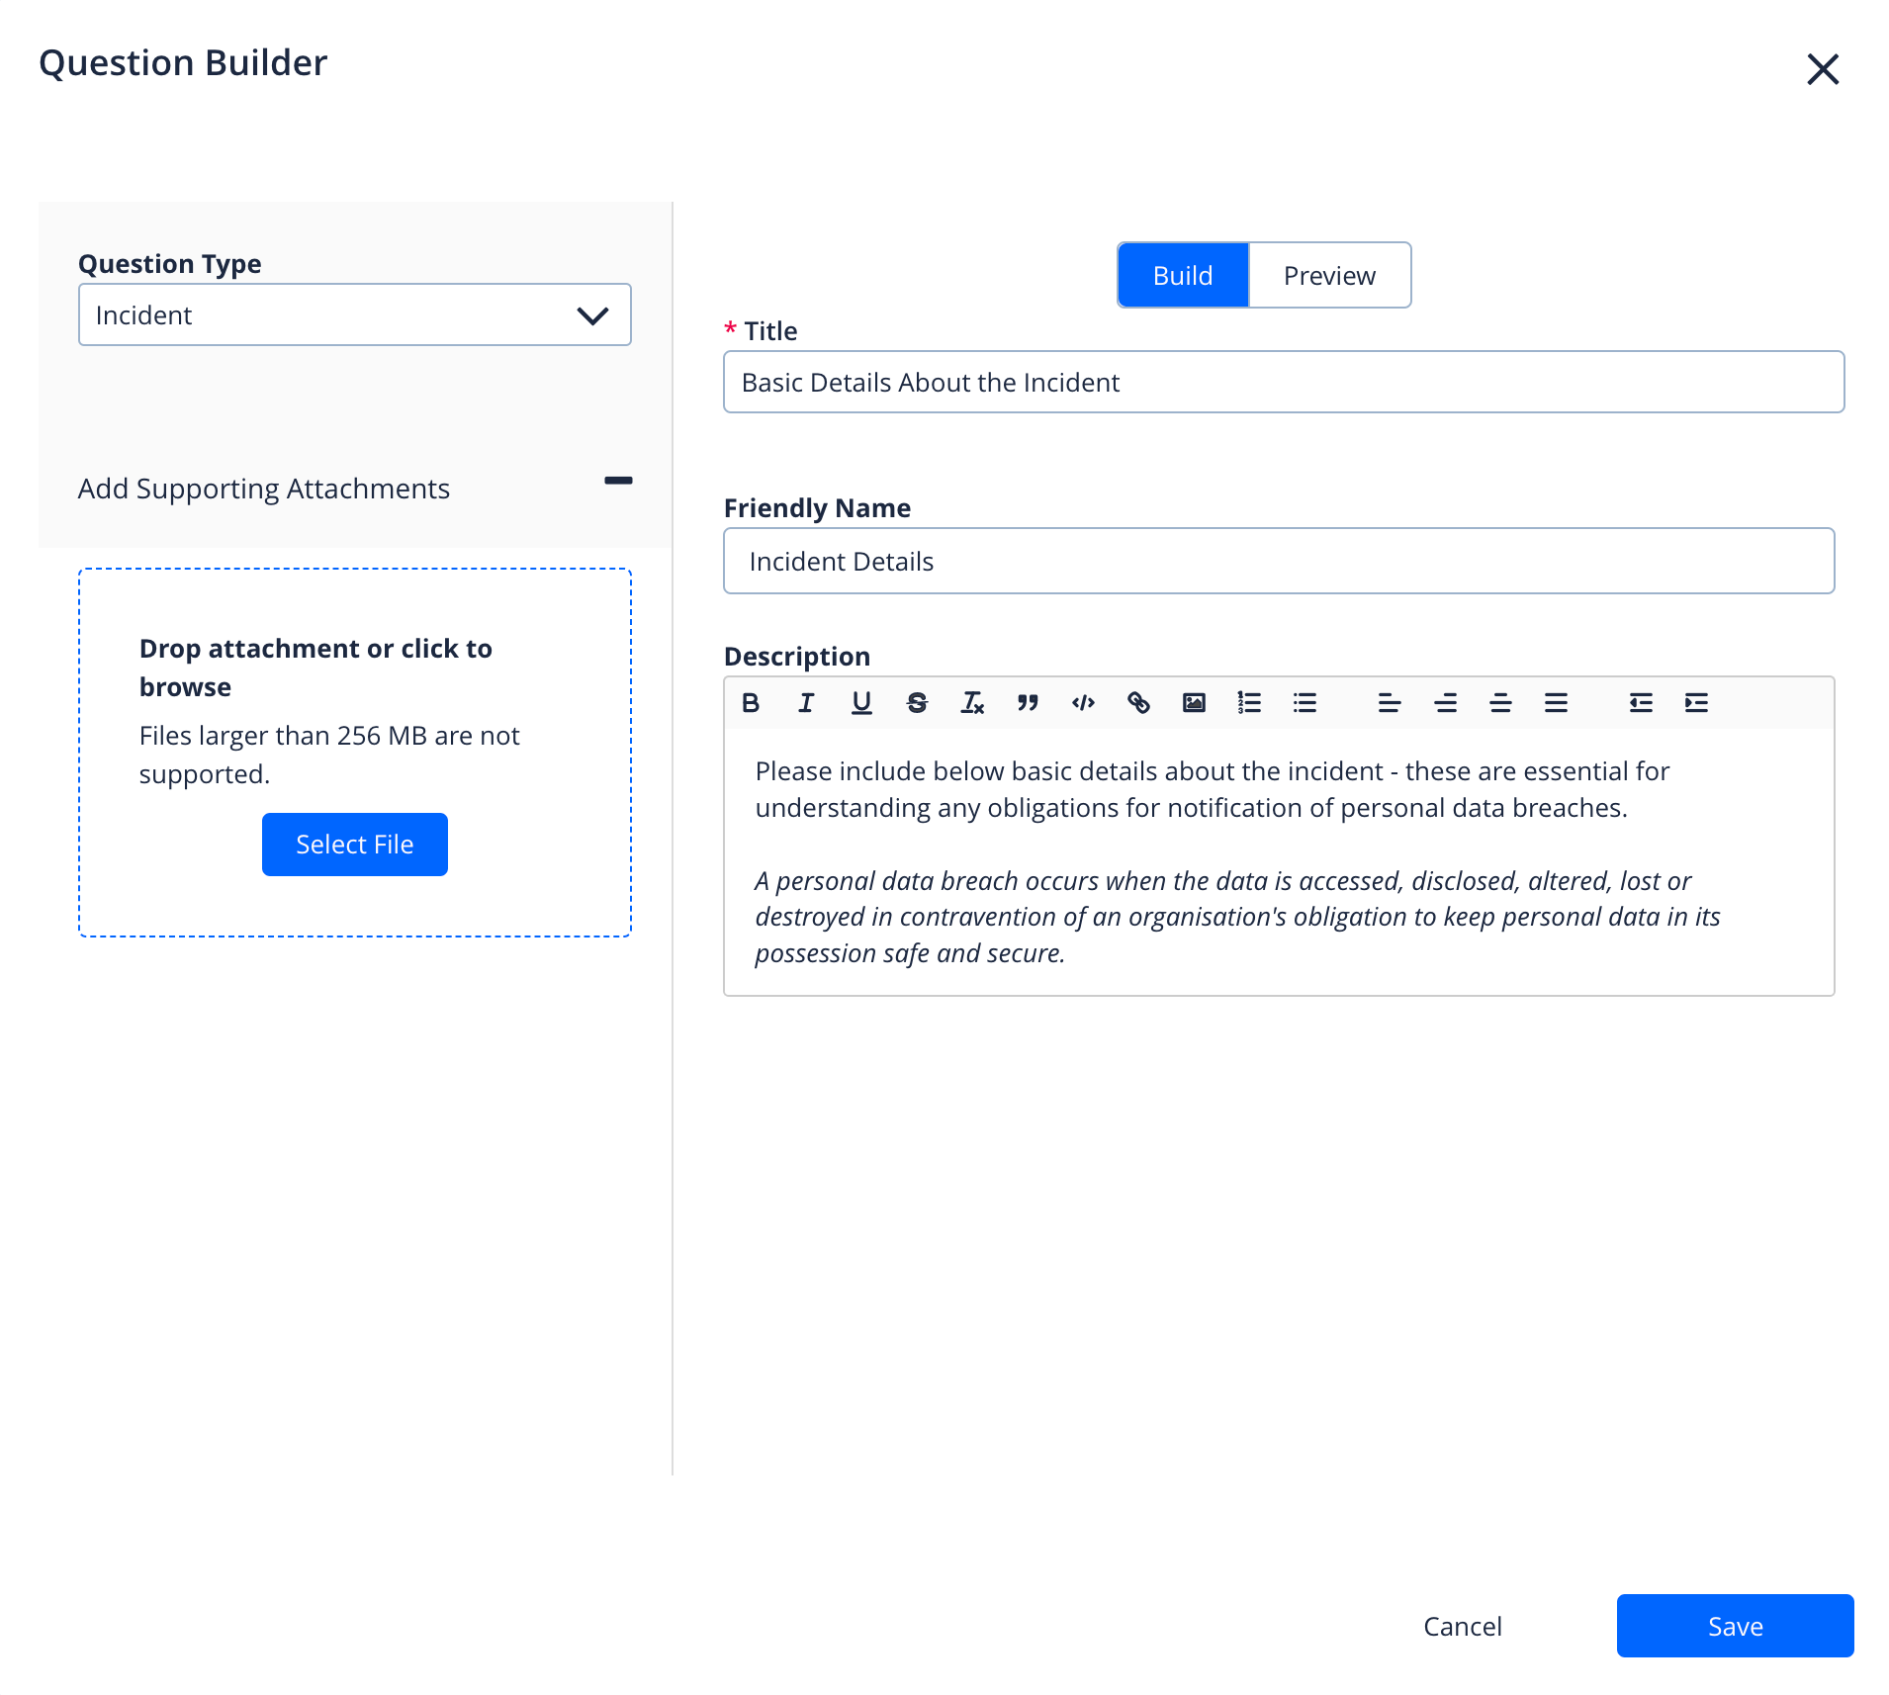Cancel the Question Builder changes

pyautogui.click(x=1462, y=1627)
